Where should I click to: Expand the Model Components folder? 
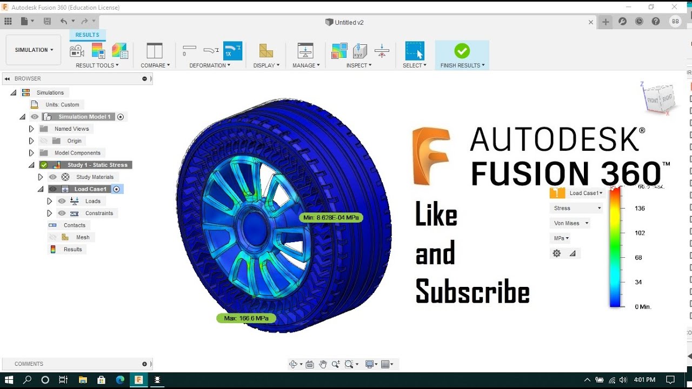coord(31,153)
